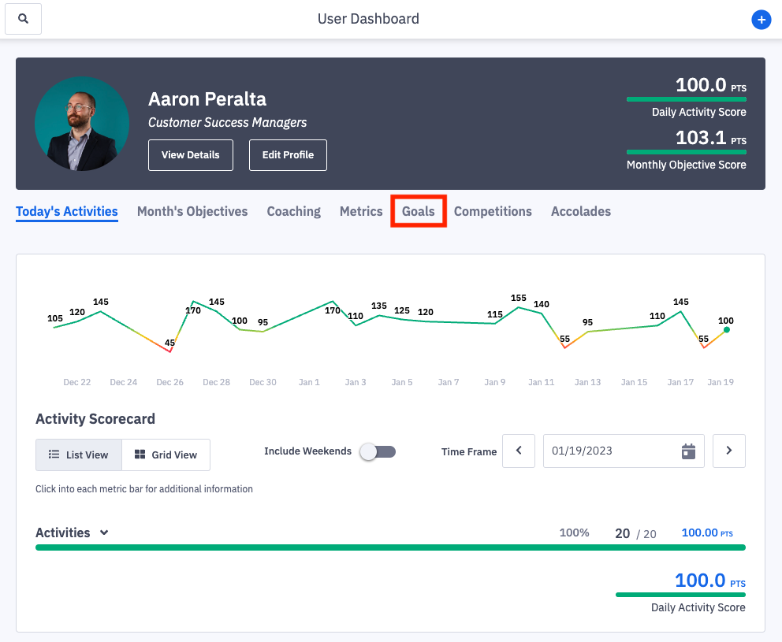Switch to the Goals tab
Image resolution: width=782 pixels, height=642 pixels.
(419, 211)
